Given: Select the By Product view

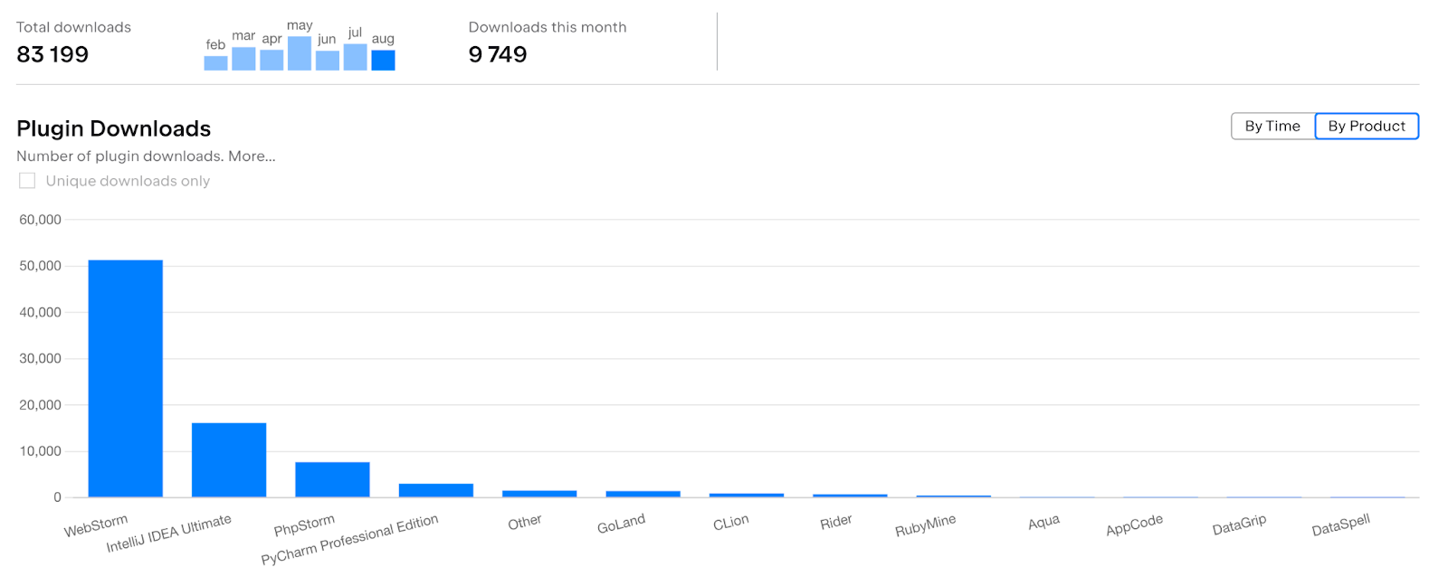Looking at the screenshot, I should tap(1366, 127).
